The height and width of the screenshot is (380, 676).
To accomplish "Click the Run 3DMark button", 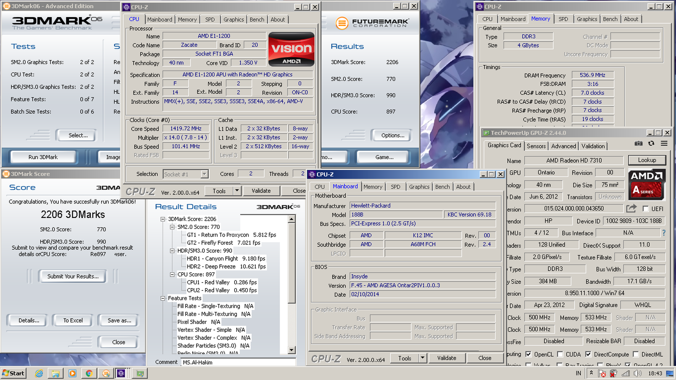I will pyautogui.click(x=43, y=157).
